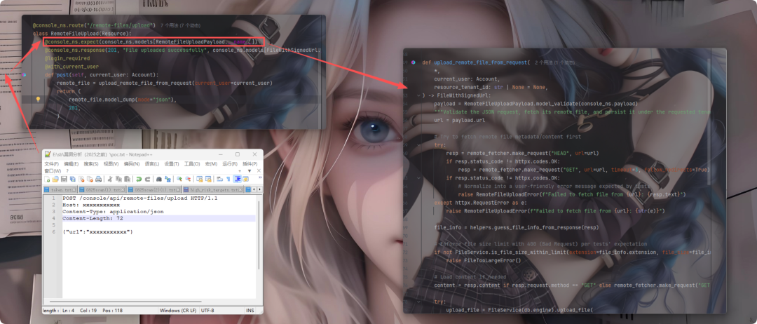Click the Zoom Out magnifier icon
The height and width of the screenshot is (324, 757).
click(188, 179)
